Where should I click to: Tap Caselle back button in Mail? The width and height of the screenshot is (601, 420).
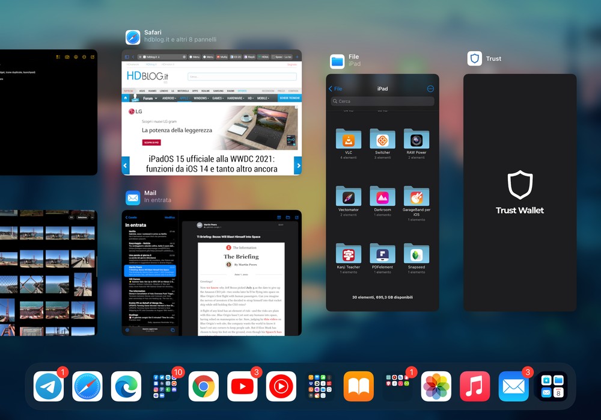click(x=131, y=217)
